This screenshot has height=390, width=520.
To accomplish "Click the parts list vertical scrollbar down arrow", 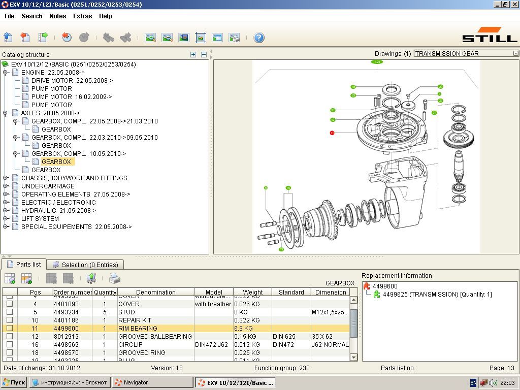I will 353,357.
